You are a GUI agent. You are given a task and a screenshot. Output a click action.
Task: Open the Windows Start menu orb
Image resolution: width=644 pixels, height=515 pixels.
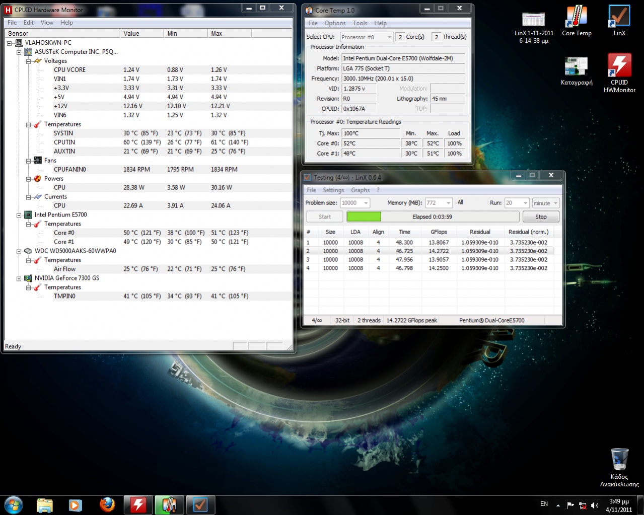click(13, 505)
